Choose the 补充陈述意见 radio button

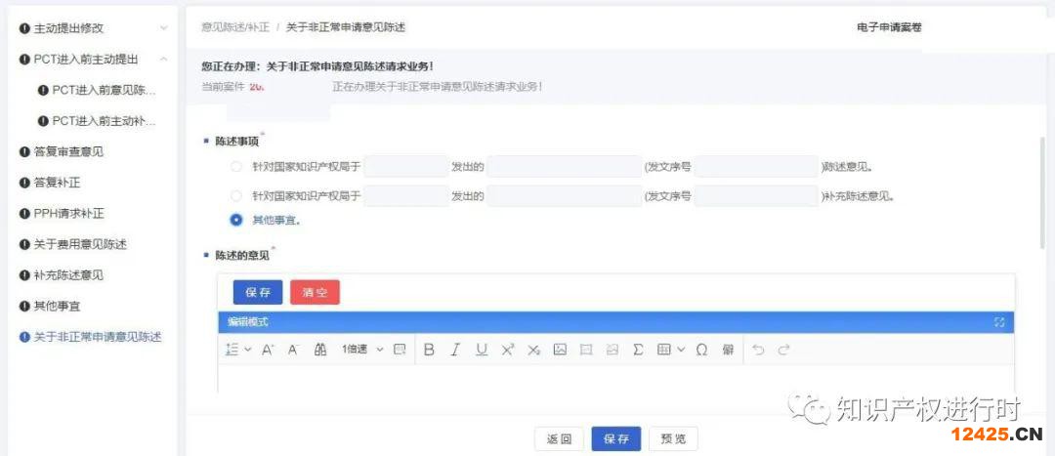tap(236, 195)
